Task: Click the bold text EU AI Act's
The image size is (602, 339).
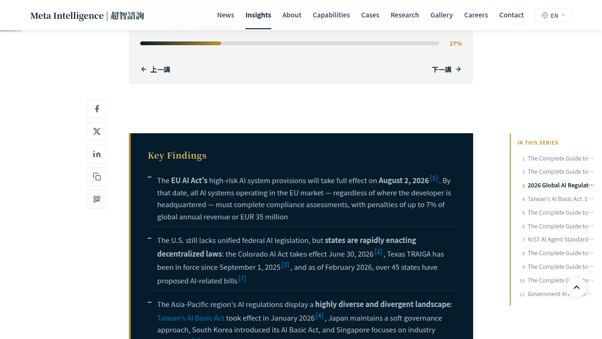Action: coord(189,180)
